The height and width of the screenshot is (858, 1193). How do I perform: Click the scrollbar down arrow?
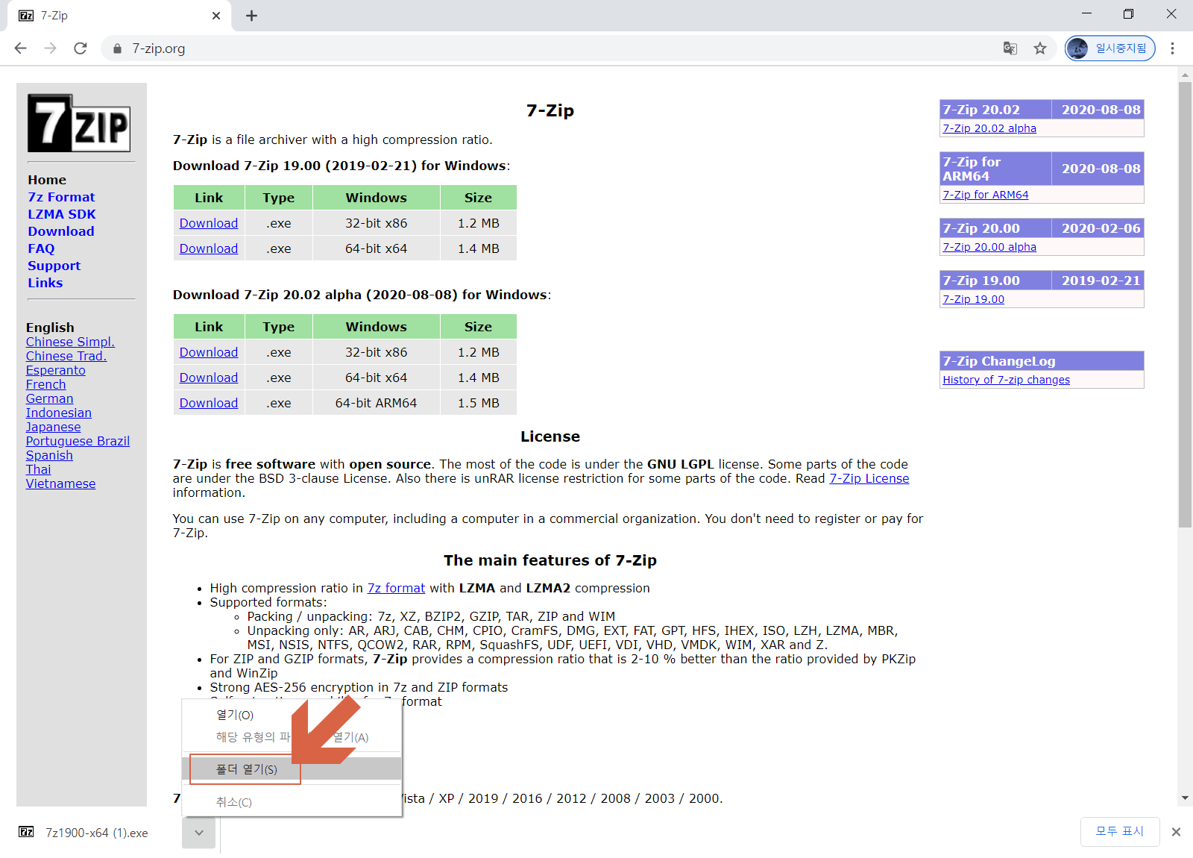coord(1185,798)
